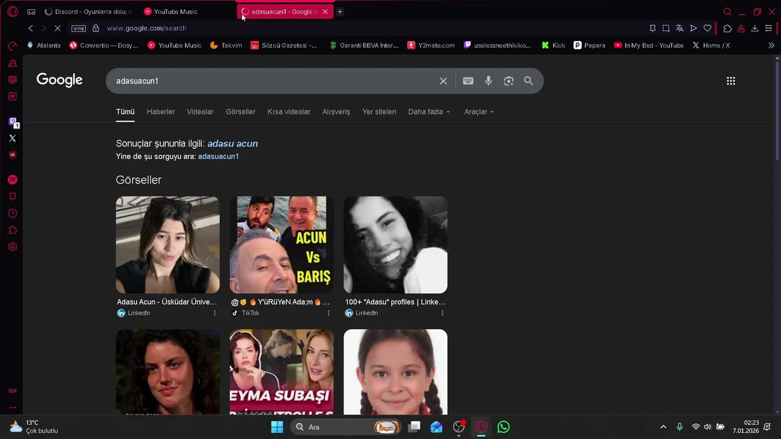
Task: Search tabs with the magnifier icon
Action: click(727, 12)
